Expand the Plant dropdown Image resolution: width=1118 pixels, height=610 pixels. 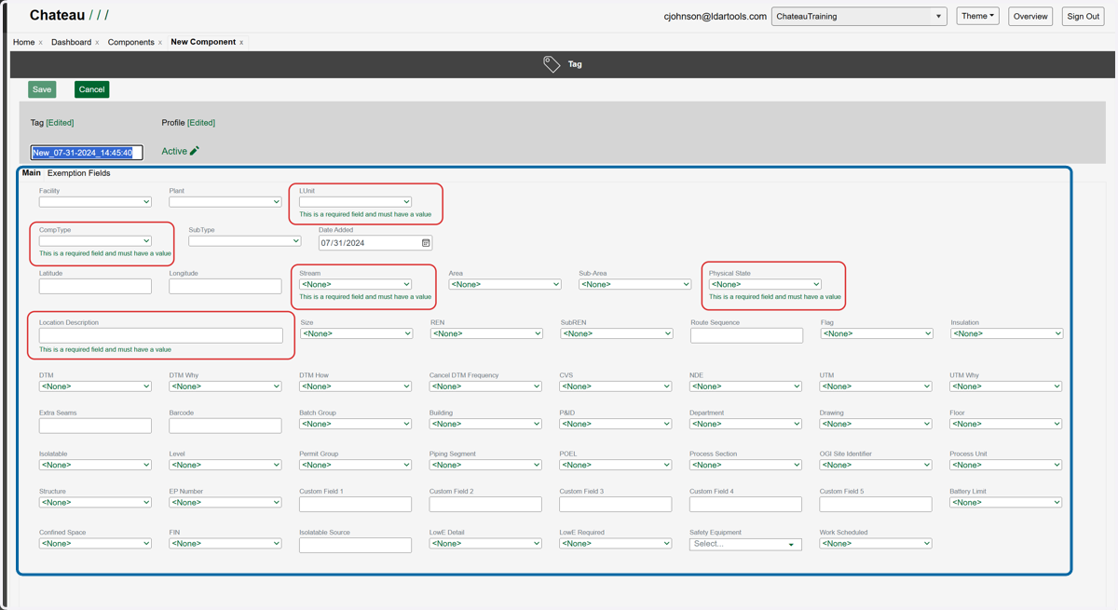(225, 201)
